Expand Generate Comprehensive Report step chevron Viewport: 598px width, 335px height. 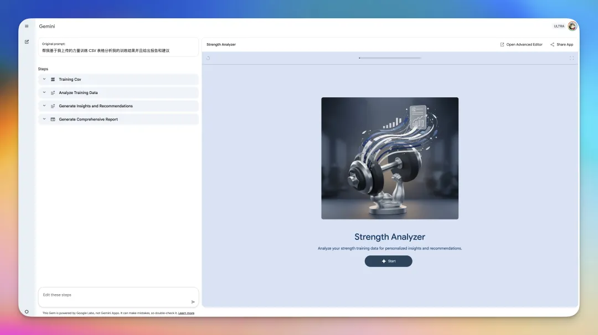coord(44,119)
